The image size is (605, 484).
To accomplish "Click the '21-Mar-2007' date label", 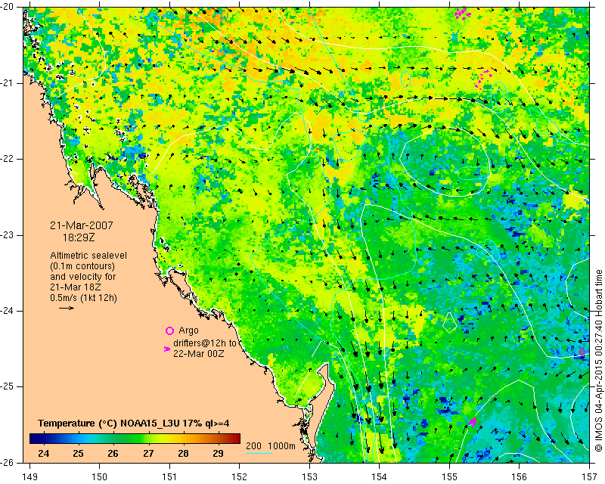I will (82, 225).
